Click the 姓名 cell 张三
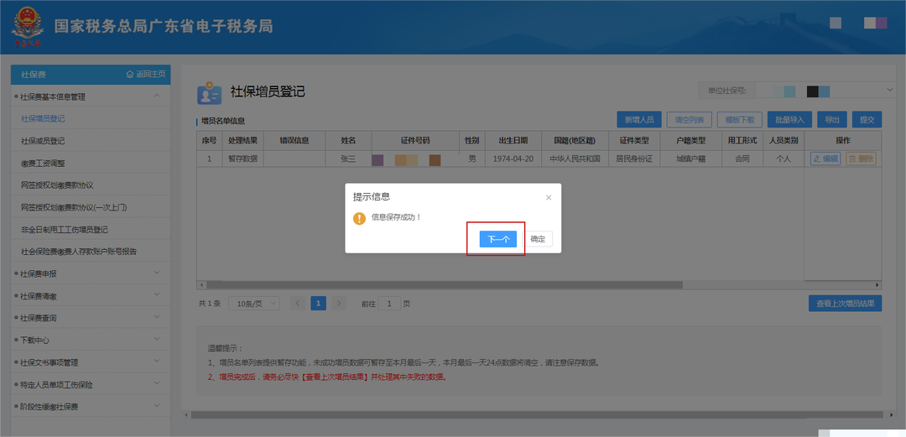The height and width of the screenshot is (437, 906). [348, 159]
